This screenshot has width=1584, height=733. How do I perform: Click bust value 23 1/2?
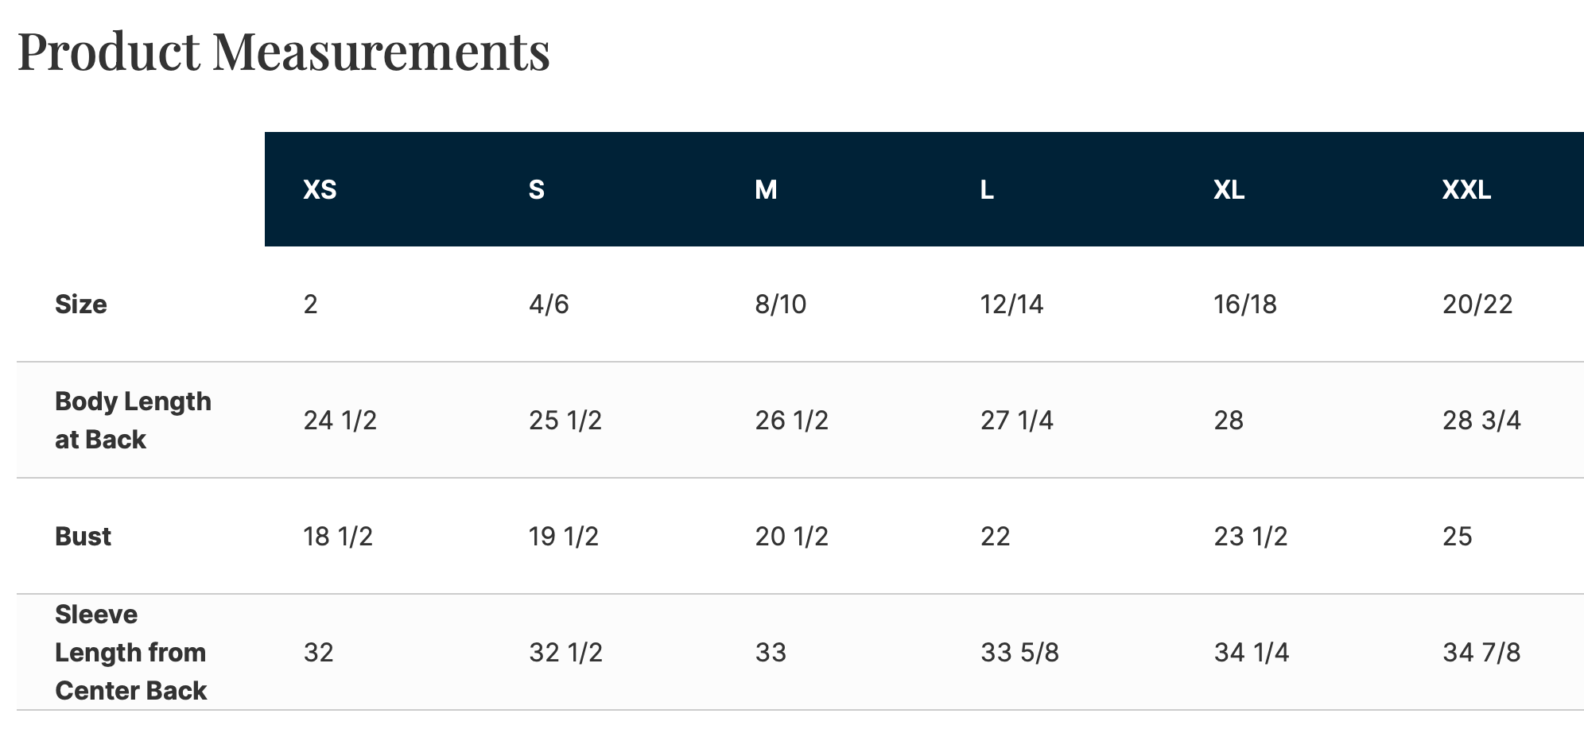click(x=1250, y=537)
